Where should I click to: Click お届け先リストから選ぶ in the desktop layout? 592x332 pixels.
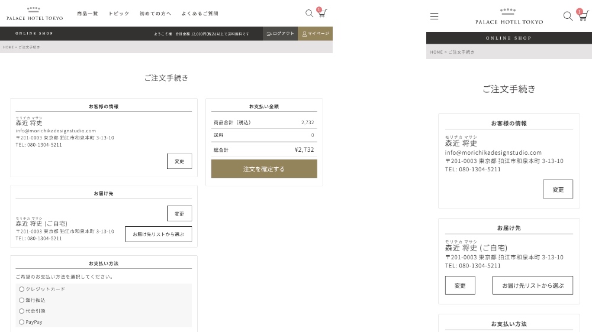[x=158, y=234]
